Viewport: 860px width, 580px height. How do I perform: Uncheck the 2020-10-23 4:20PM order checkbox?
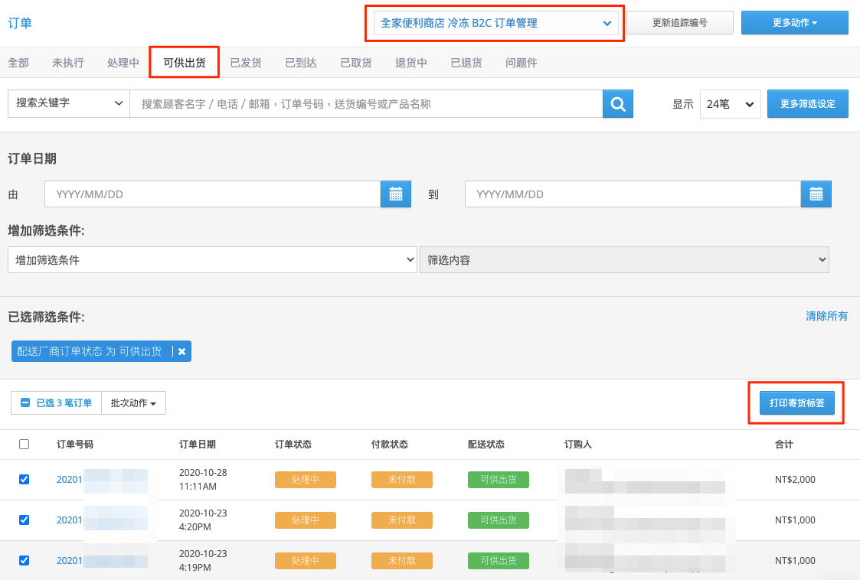25,520
